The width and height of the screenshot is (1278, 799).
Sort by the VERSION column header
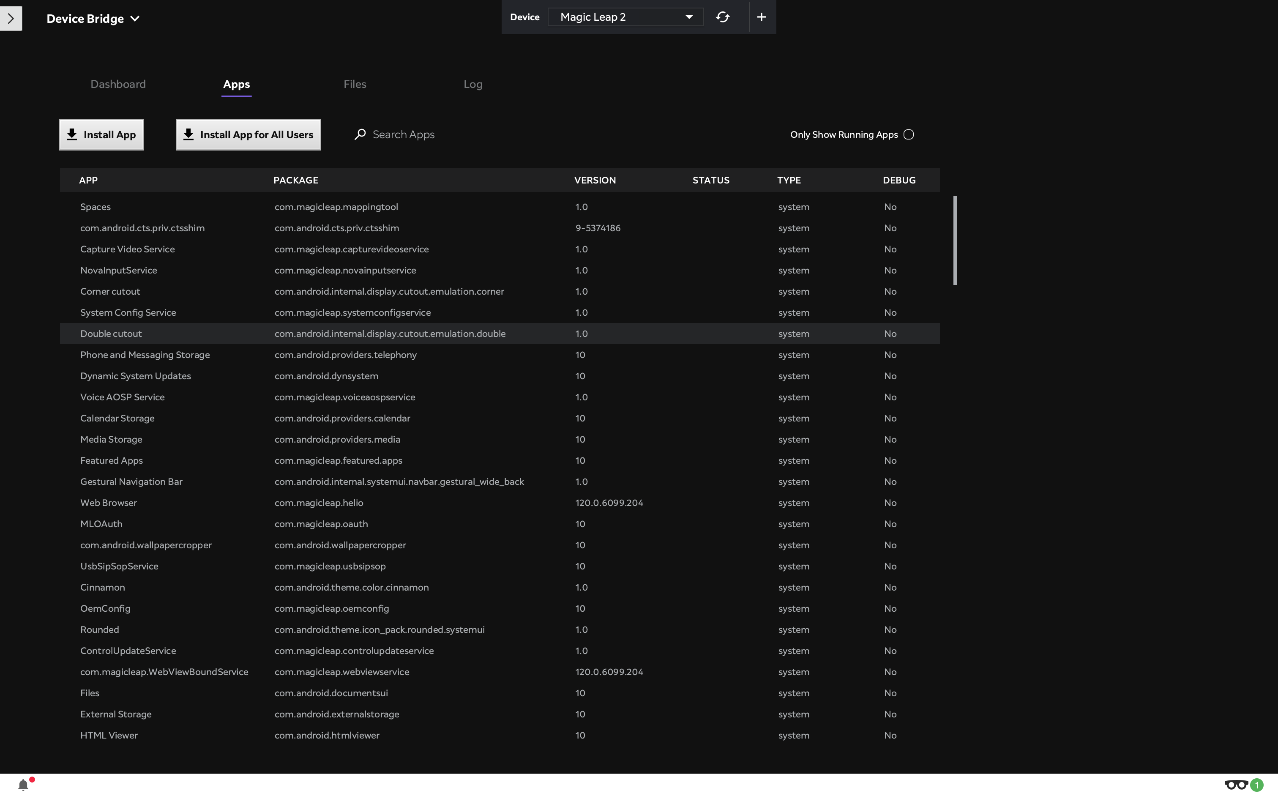point(595,180)
